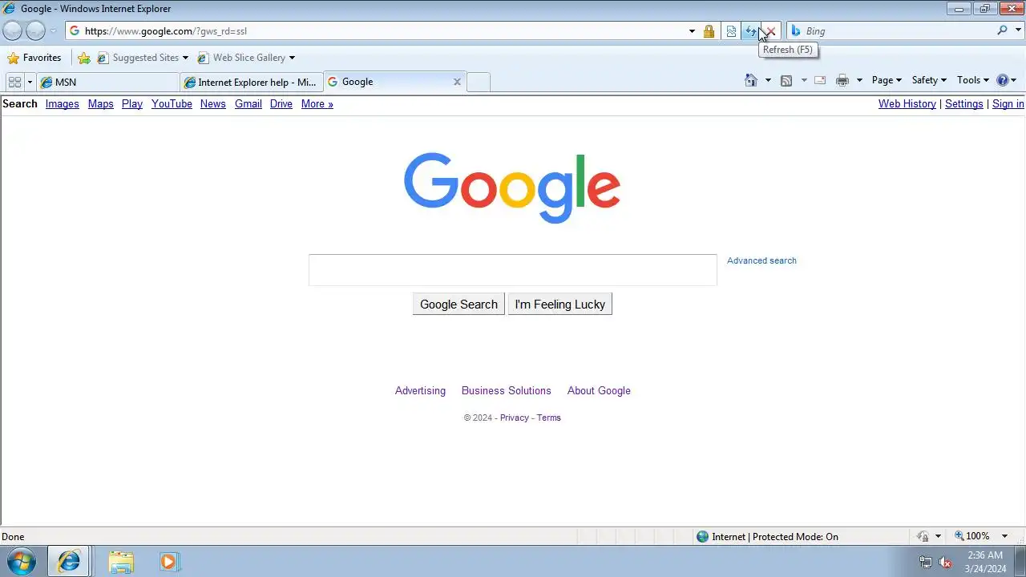Click the Sign in link
Screen dimensions: 1026x577
click(x=1008, y=104)
